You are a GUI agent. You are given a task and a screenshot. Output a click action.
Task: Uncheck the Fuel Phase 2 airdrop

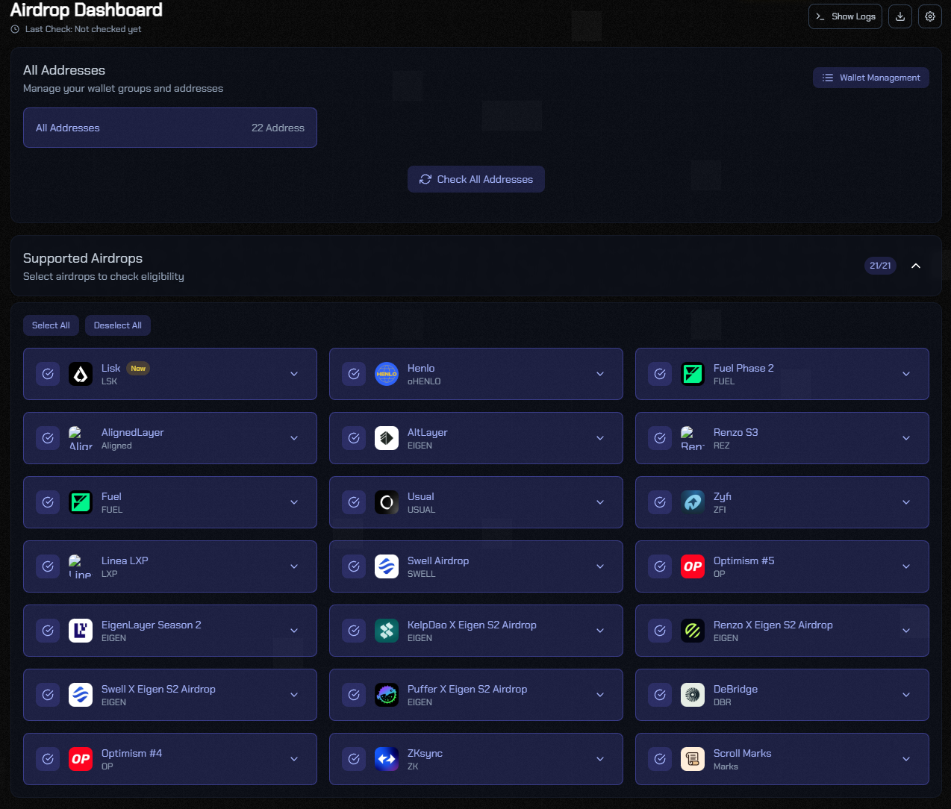[660, 374]
